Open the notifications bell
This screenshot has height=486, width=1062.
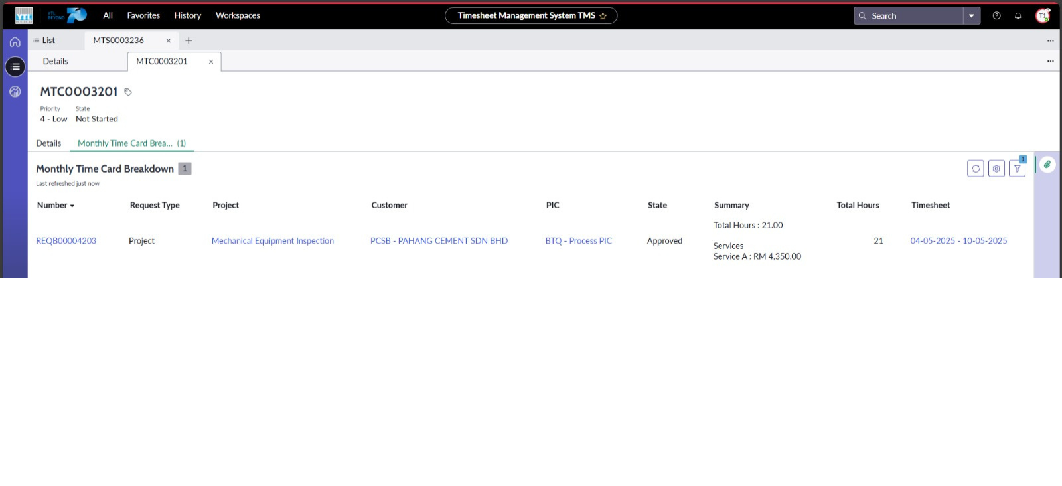pyautogui.click(x=1018, y=15)
